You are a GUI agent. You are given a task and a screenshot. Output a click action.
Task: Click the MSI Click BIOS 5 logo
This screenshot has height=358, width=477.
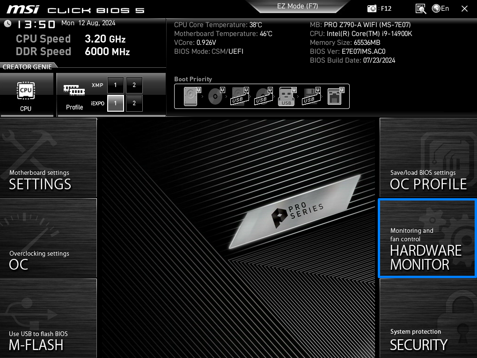pos(75,10)
